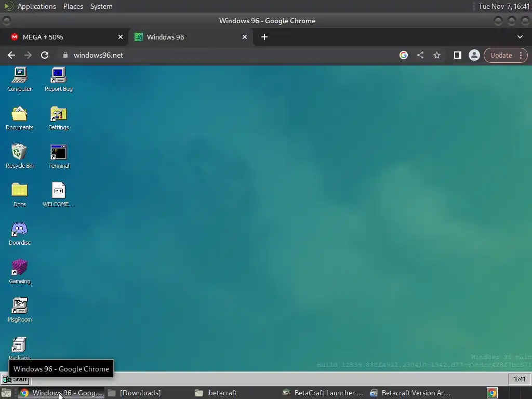
Task: Click the Chrome Update button
Action: click(x=501, y=55)
